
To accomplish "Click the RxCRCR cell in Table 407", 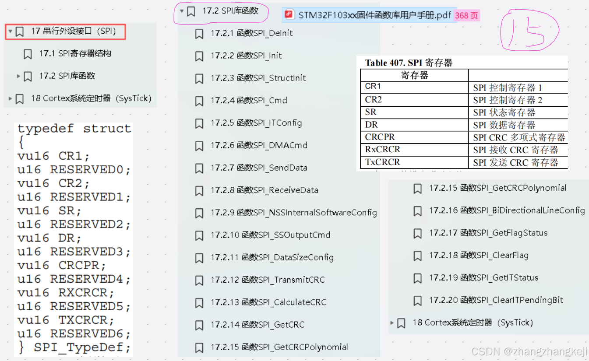I will point(414,150).
